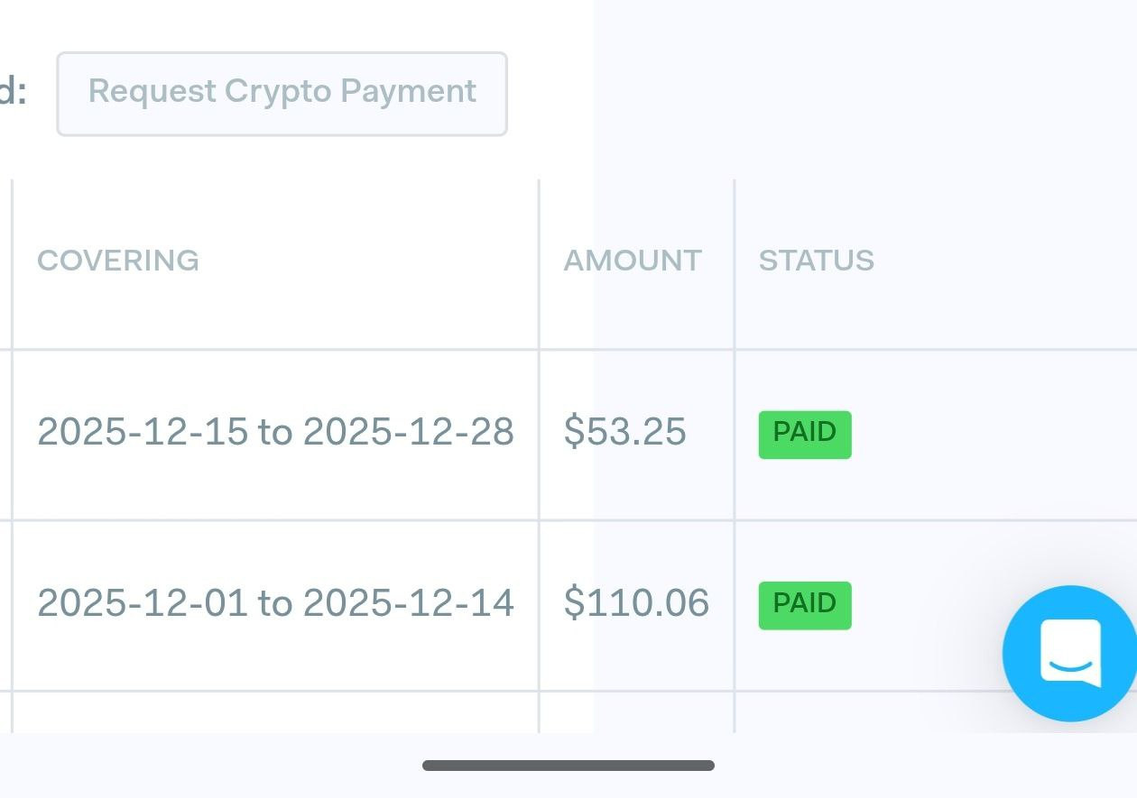Click Amount cell of partially visible third row
1137x798 pixels.
pyautogui.click(x=636, y=712)
